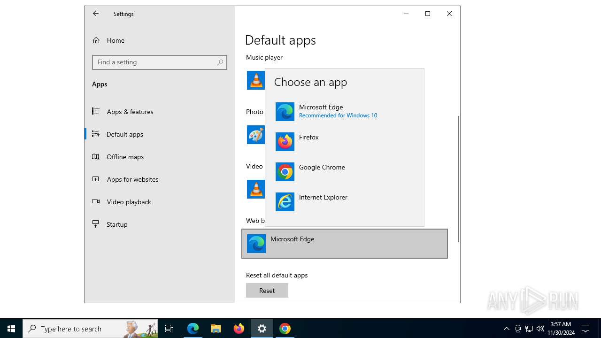Click the Paint icon under Photo viewer
This screenshot has width=601, height=338.
coord(256,135)
